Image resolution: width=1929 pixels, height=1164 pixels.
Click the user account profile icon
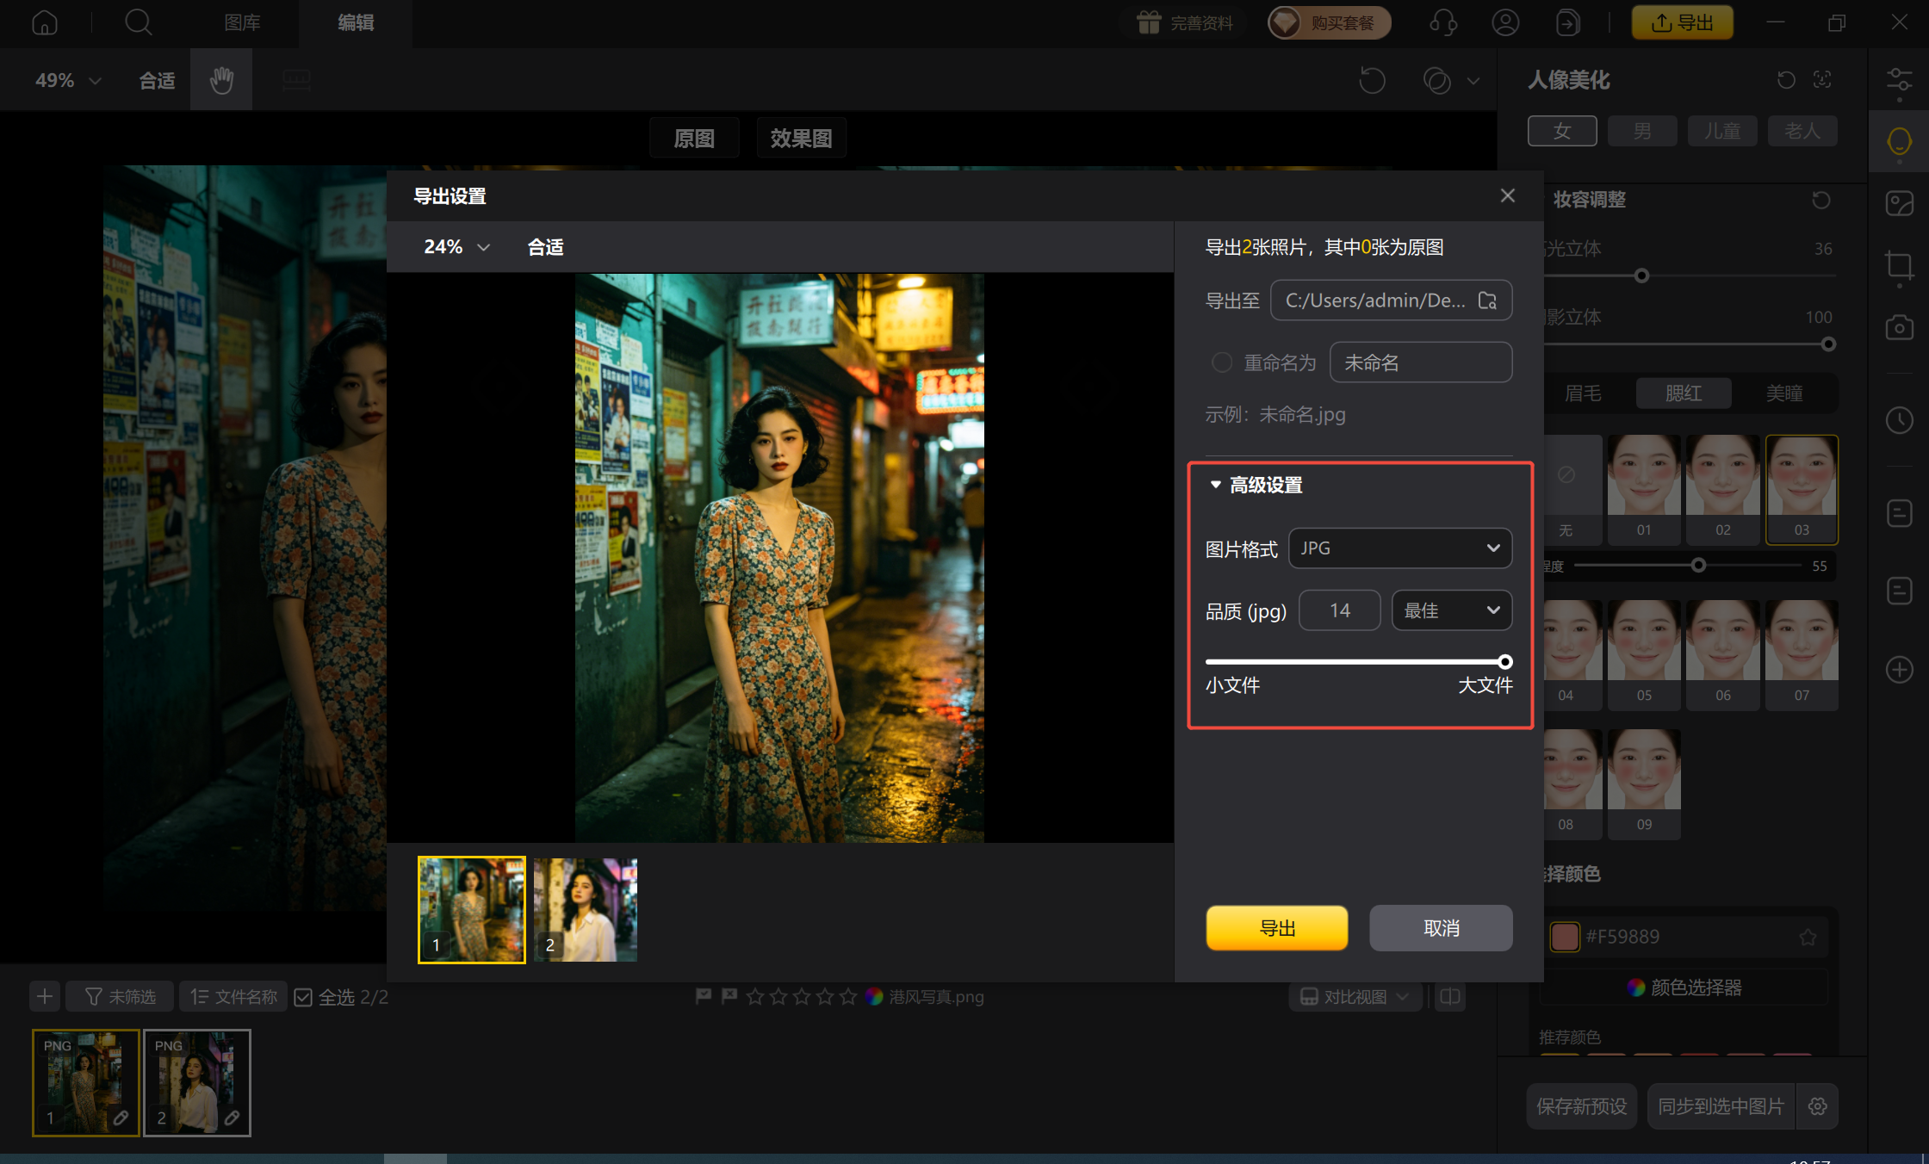[x=1505, y=22]
